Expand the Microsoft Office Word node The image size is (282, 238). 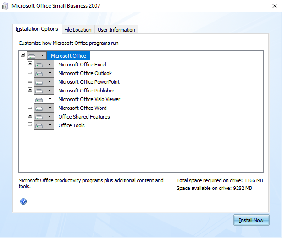coord(30,107)
